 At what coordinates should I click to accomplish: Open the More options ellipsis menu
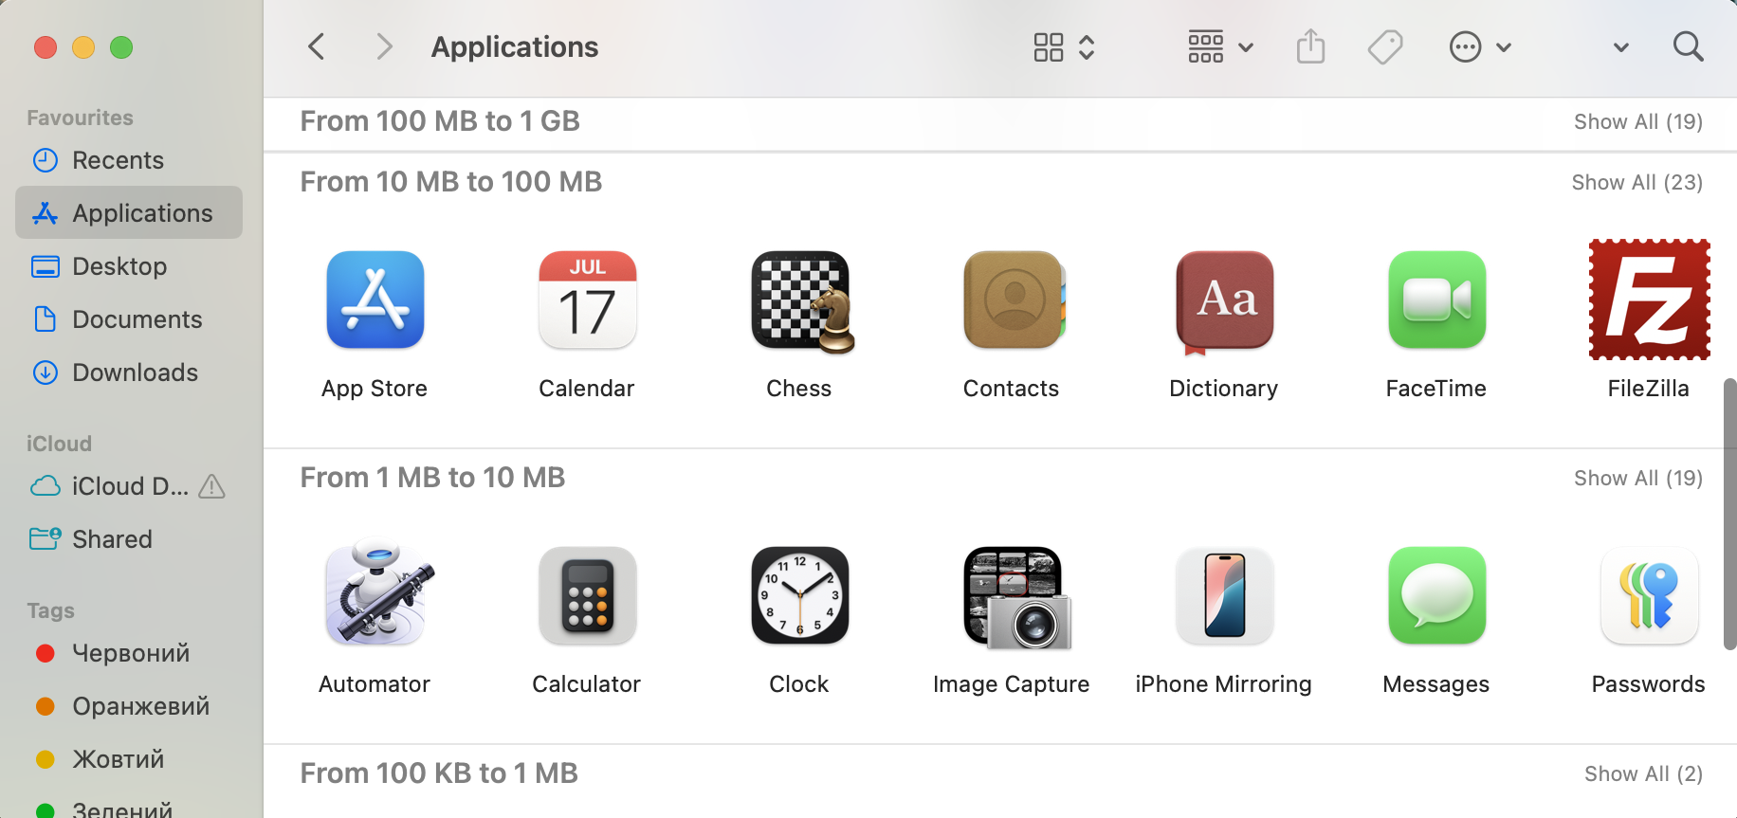pyautogui.click(x=1466, y=46)
